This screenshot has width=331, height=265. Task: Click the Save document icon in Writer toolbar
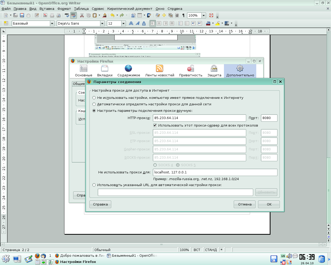point(22,16)
